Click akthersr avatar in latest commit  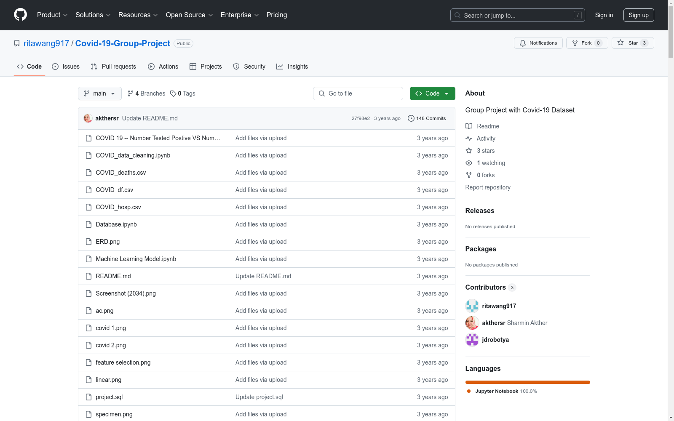(88, 118)
